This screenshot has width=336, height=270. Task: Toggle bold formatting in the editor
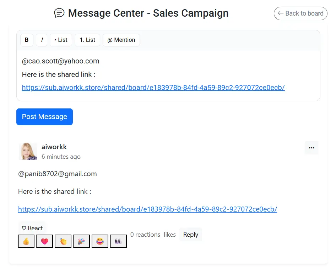pos(27,40)
